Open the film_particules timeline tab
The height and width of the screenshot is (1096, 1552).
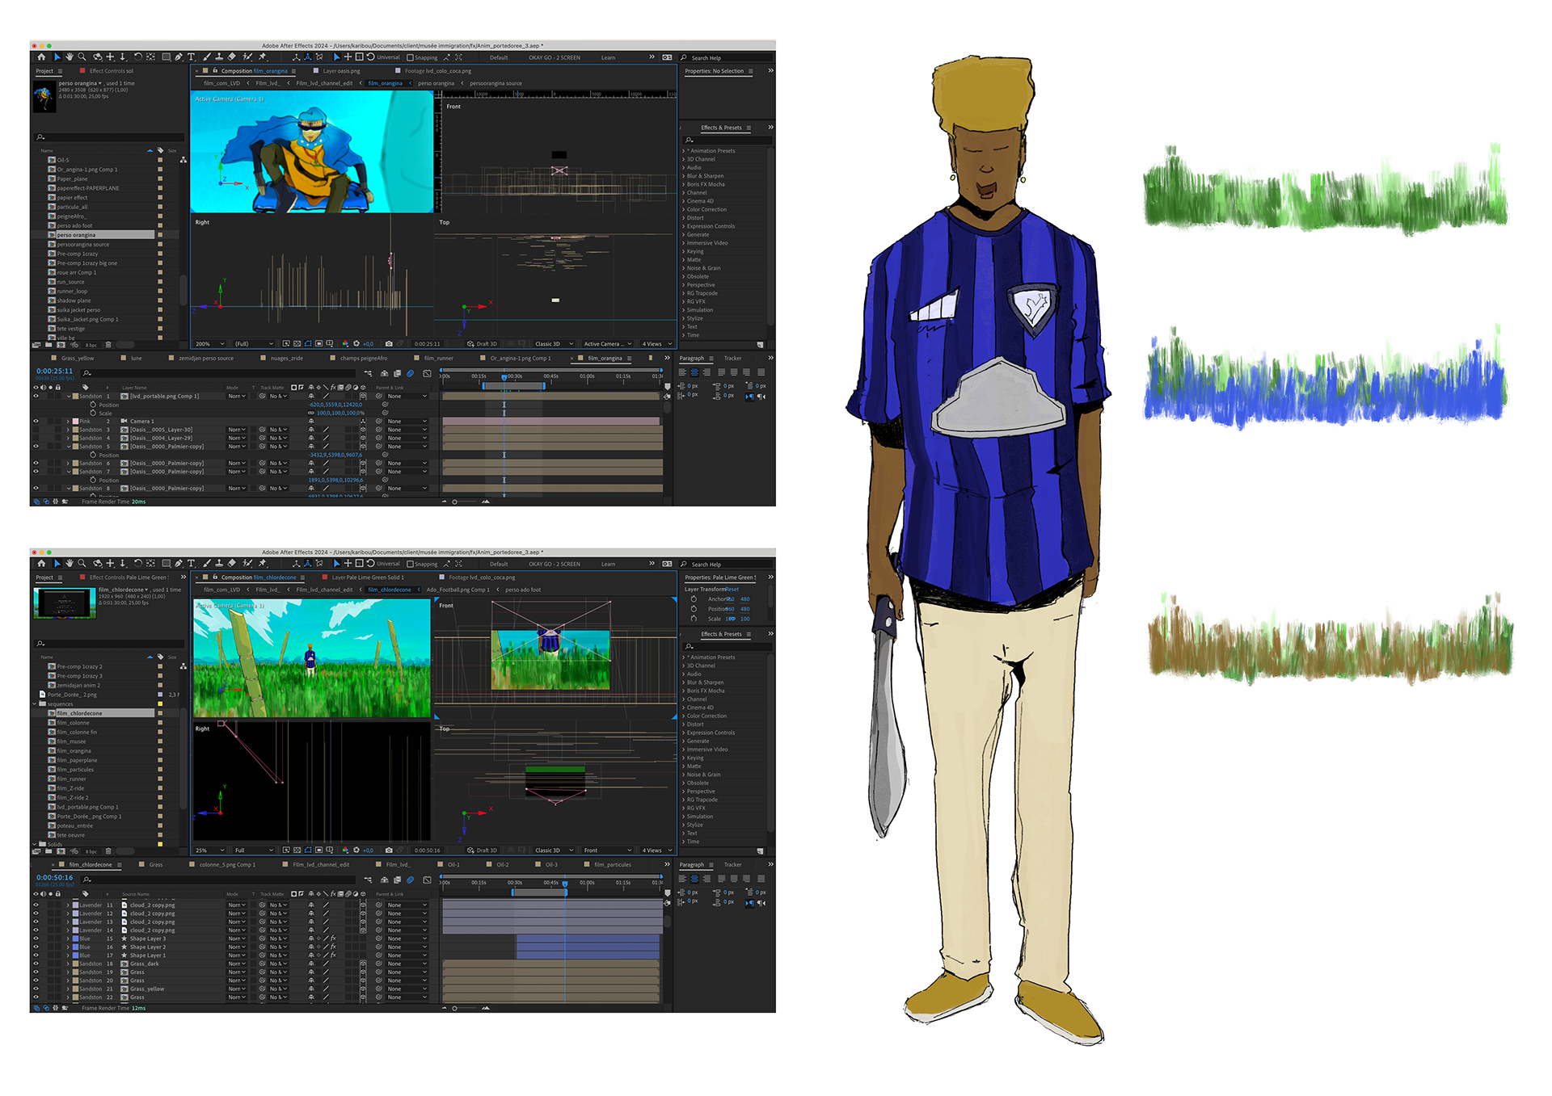coord(612,865)
